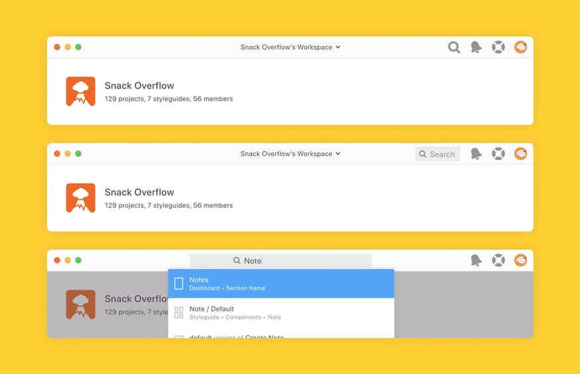Open the help lifebuoy icon in the middle window
This screenshot has height=374, width=580.
point(498,153)
